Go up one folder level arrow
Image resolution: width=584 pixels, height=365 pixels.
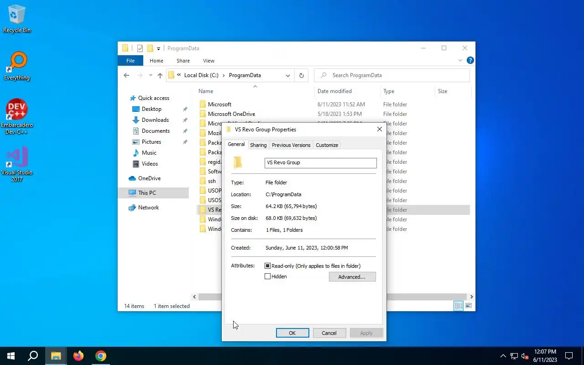160,75
